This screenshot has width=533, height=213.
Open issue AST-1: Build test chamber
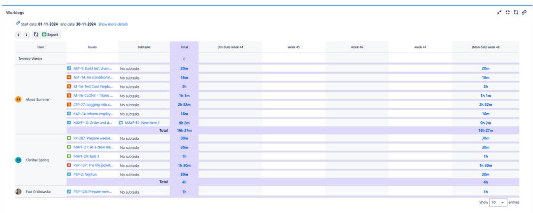(92, 68)
